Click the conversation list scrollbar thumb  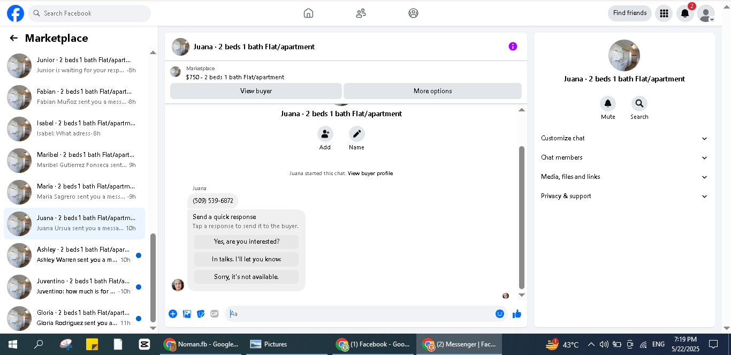coord(153,277)
